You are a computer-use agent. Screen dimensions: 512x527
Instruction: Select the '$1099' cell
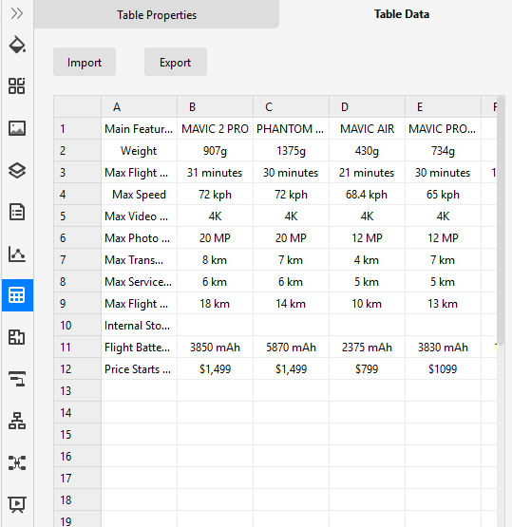coord(443,369)
